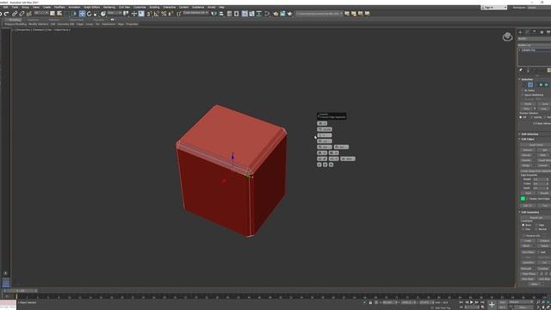Click the Render Production teapot icon
This screenshot has height=310, width=551.
(x=289, y=14)
